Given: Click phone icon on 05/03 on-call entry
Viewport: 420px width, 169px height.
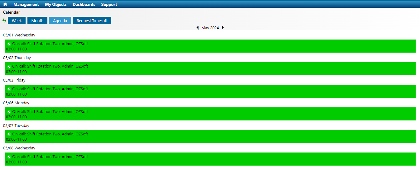Looking at the screenshot, I should pos(9,89).
